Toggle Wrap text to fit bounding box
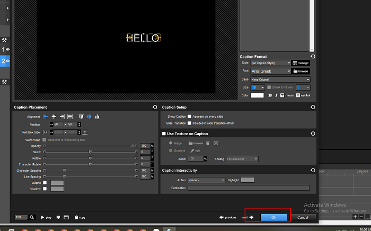The width and height of the screenshot is (371, 231). point(44,140)
